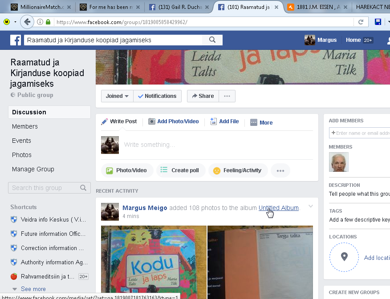Click the yellow M extension icon

pos(7,22)
